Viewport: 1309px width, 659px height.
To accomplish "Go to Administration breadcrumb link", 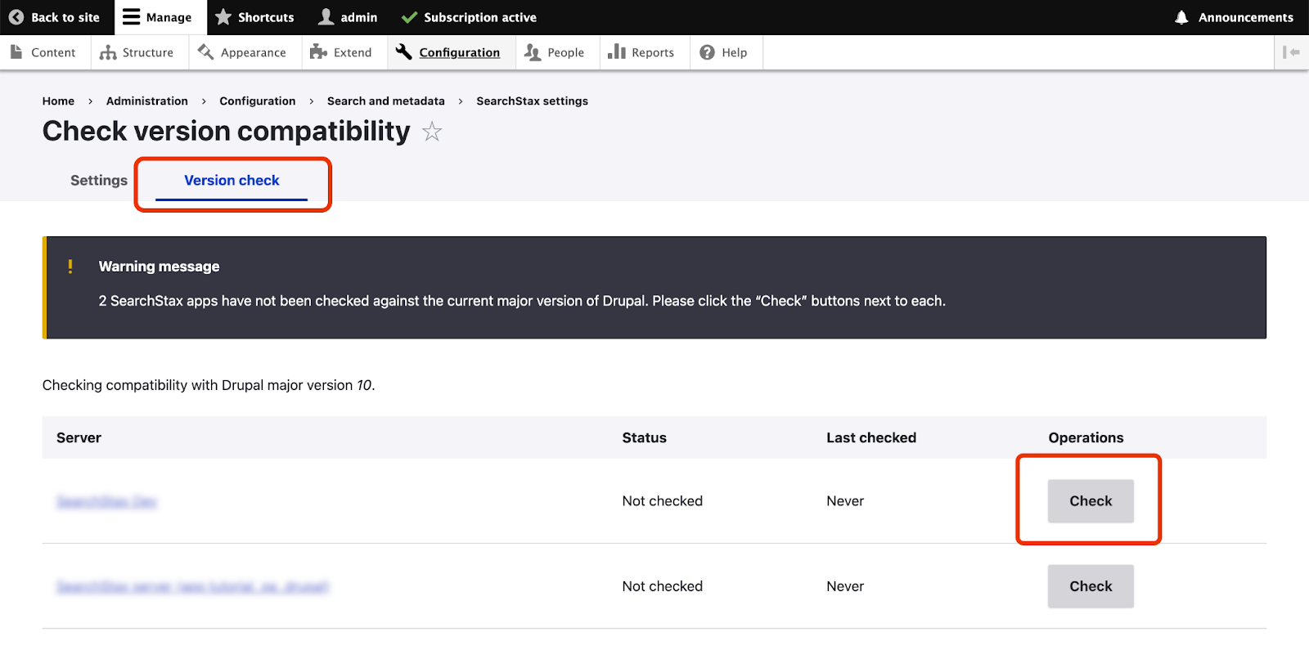I will click(x=147, y=101).
